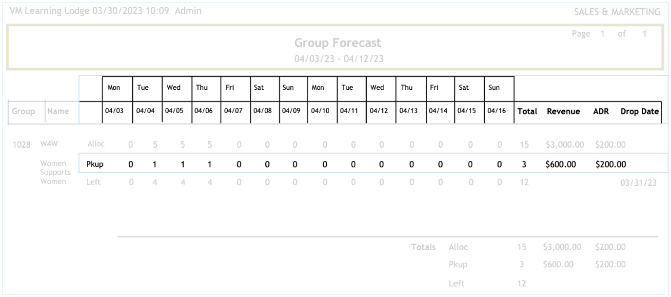Click the 04/03/23 - 04/12/23 date range
The image size is (671, 297).
pyautogui.click(x=337, y=59)
